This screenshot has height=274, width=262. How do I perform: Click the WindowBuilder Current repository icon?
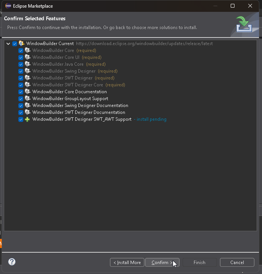tap(21, 43)
